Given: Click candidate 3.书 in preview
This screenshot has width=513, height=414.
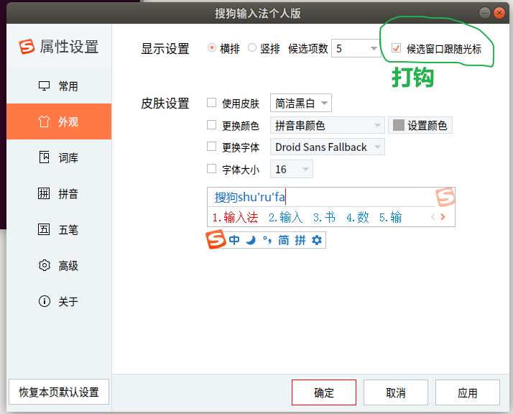Looking at the screenshot, I should coord(324,217).
